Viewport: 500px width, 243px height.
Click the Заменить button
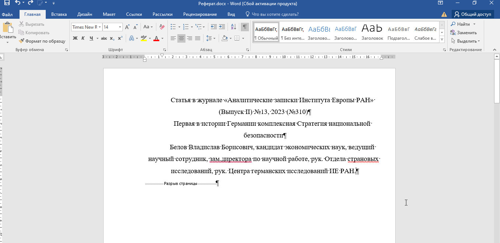[x=463, y=33]
